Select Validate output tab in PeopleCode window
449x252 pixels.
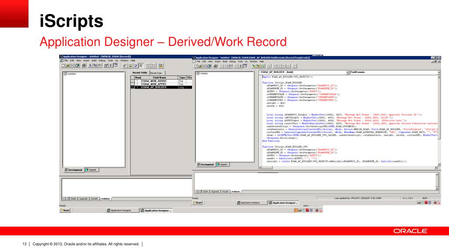pos(235,192)
